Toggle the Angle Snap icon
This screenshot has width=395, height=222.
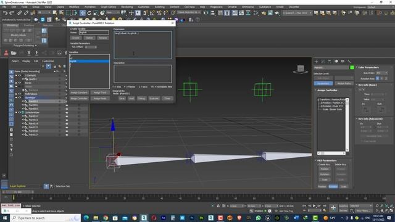pos(152,13)
